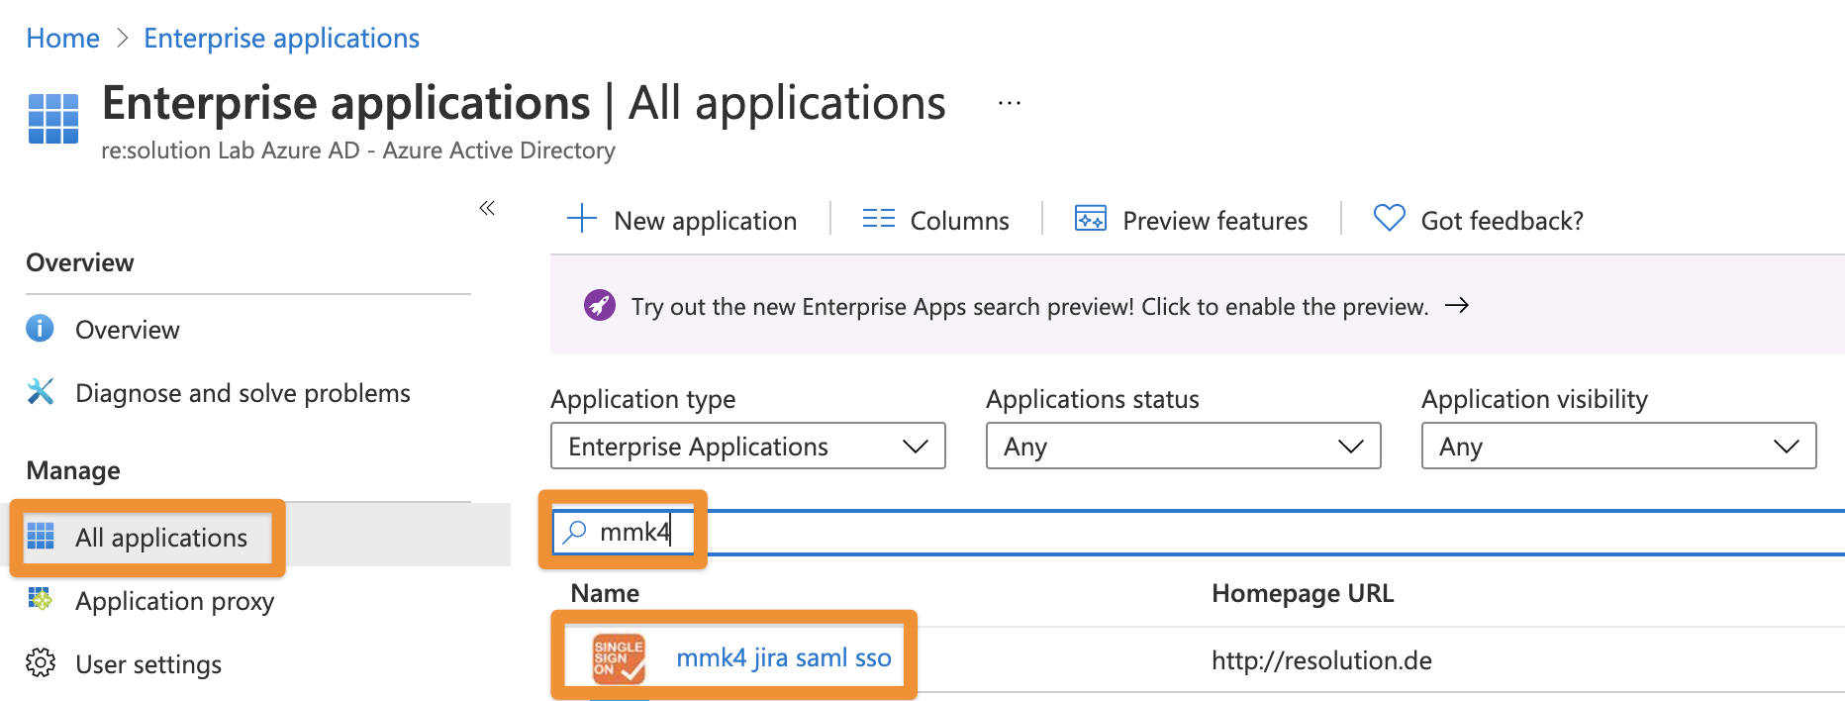Click the Preview features panel icon

click(x=1090, y=219)
